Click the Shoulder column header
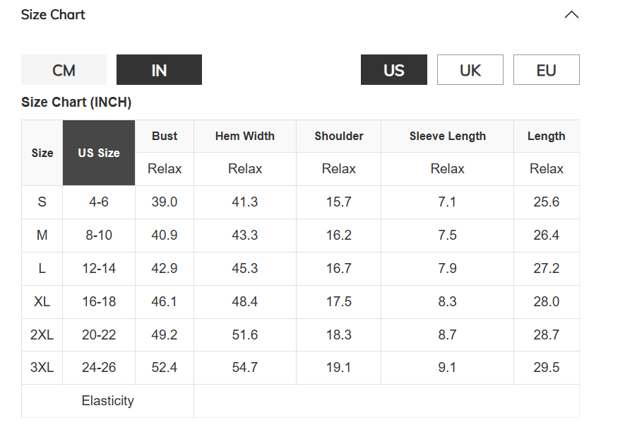 point(339,136)
